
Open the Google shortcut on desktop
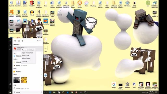click(x=114, y=85)
